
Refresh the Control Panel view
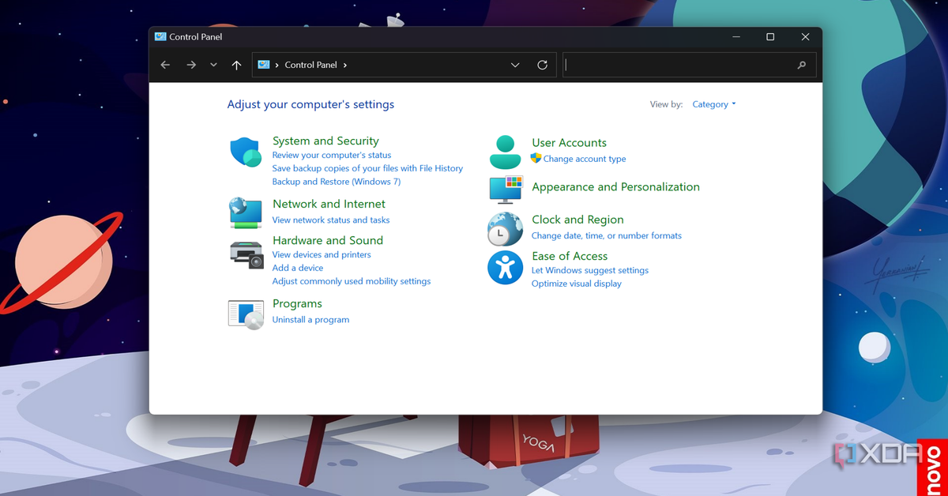coord(542,65)
